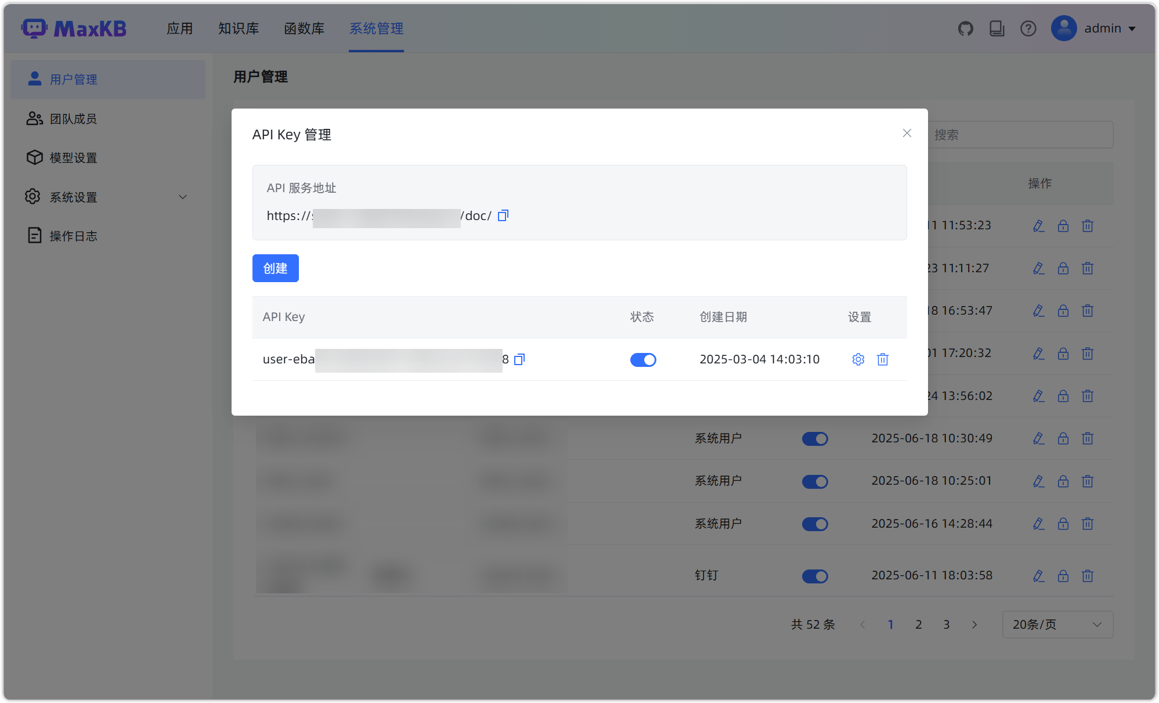Click lock icon for 2025-06-18 10:30:49 user

tap(1063, 439)
